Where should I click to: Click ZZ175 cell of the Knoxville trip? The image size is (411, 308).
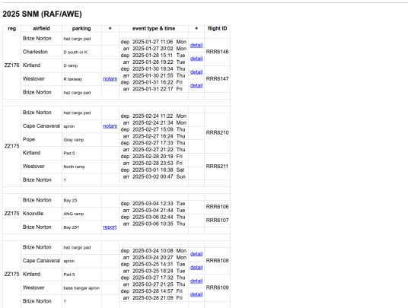11,213
